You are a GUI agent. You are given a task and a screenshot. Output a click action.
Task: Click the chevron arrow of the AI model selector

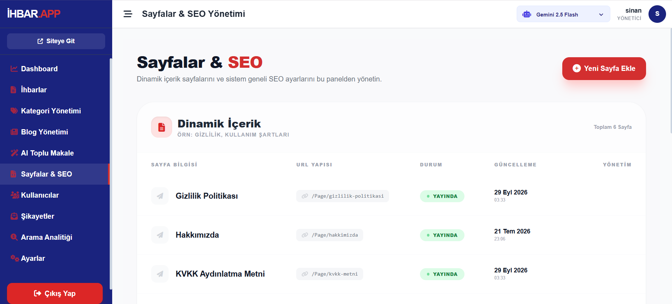(601, 15)
